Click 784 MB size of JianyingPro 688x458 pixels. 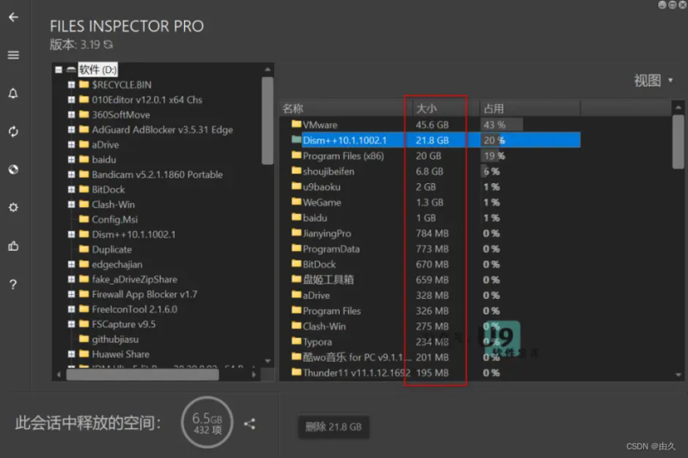pyautogui.click(x=433, y=233)
